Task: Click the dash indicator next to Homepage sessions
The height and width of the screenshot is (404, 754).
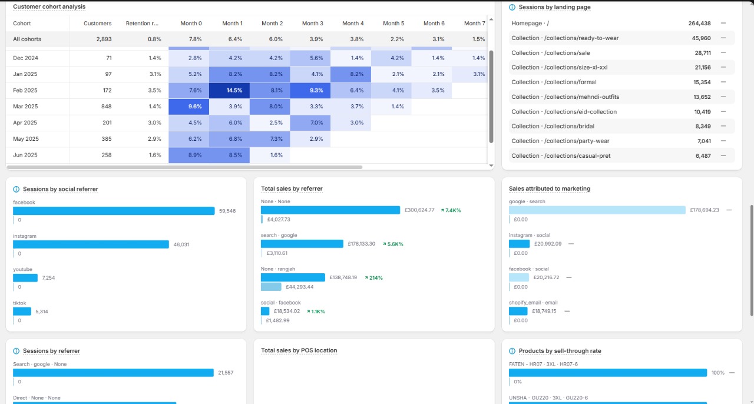Action: point(723,24)
